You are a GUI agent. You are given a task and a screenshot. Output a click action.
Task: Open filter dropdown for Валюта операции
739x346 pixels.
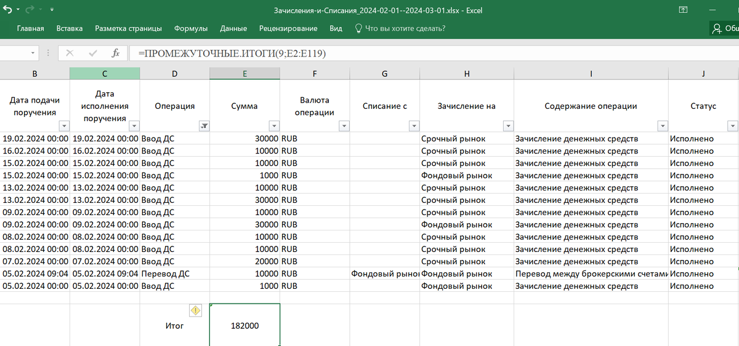click(x=344, y=126)
